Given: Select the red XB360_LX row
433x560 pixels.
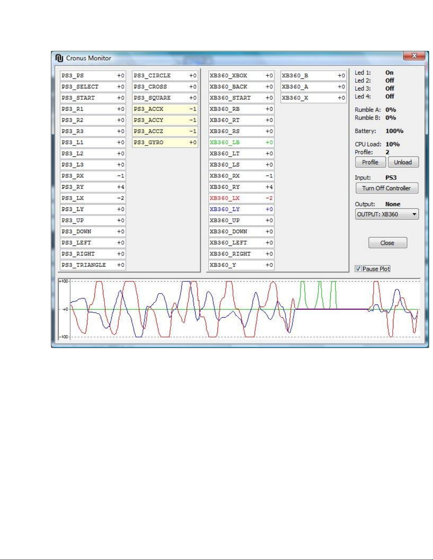Looking at the screenshot, I should [x=241, y=198].
